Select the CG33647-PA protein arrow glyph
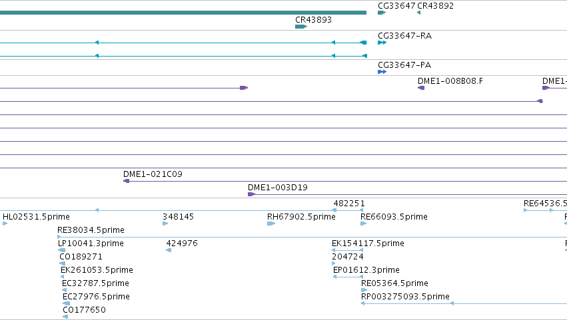The image size is (567, 320). [x=382, y=72]
